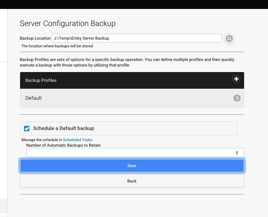Click the value 5 in retain field
The height and width of the screenshot is (217, 268).
click(x=236, y=153)
